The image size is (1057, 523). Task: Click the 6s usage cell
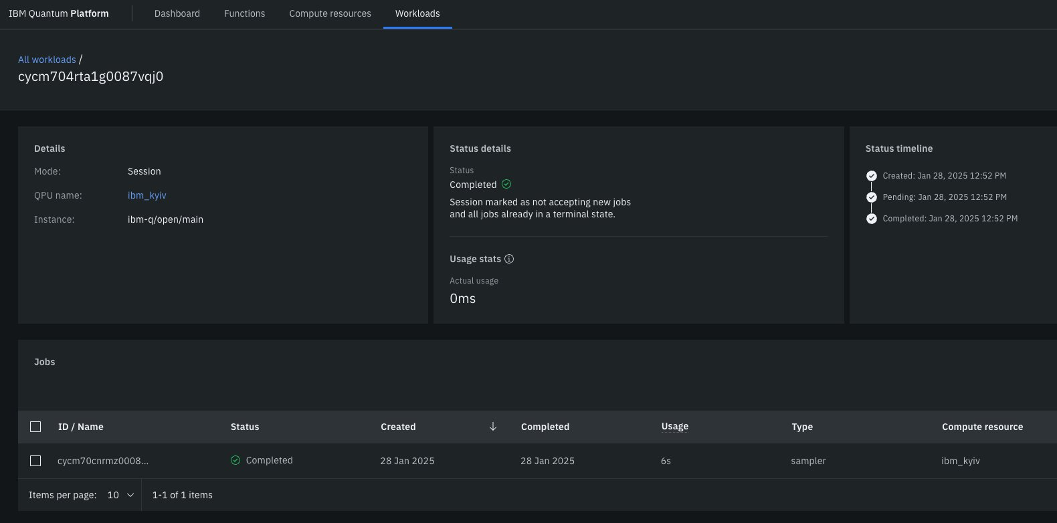click(666, 461)
